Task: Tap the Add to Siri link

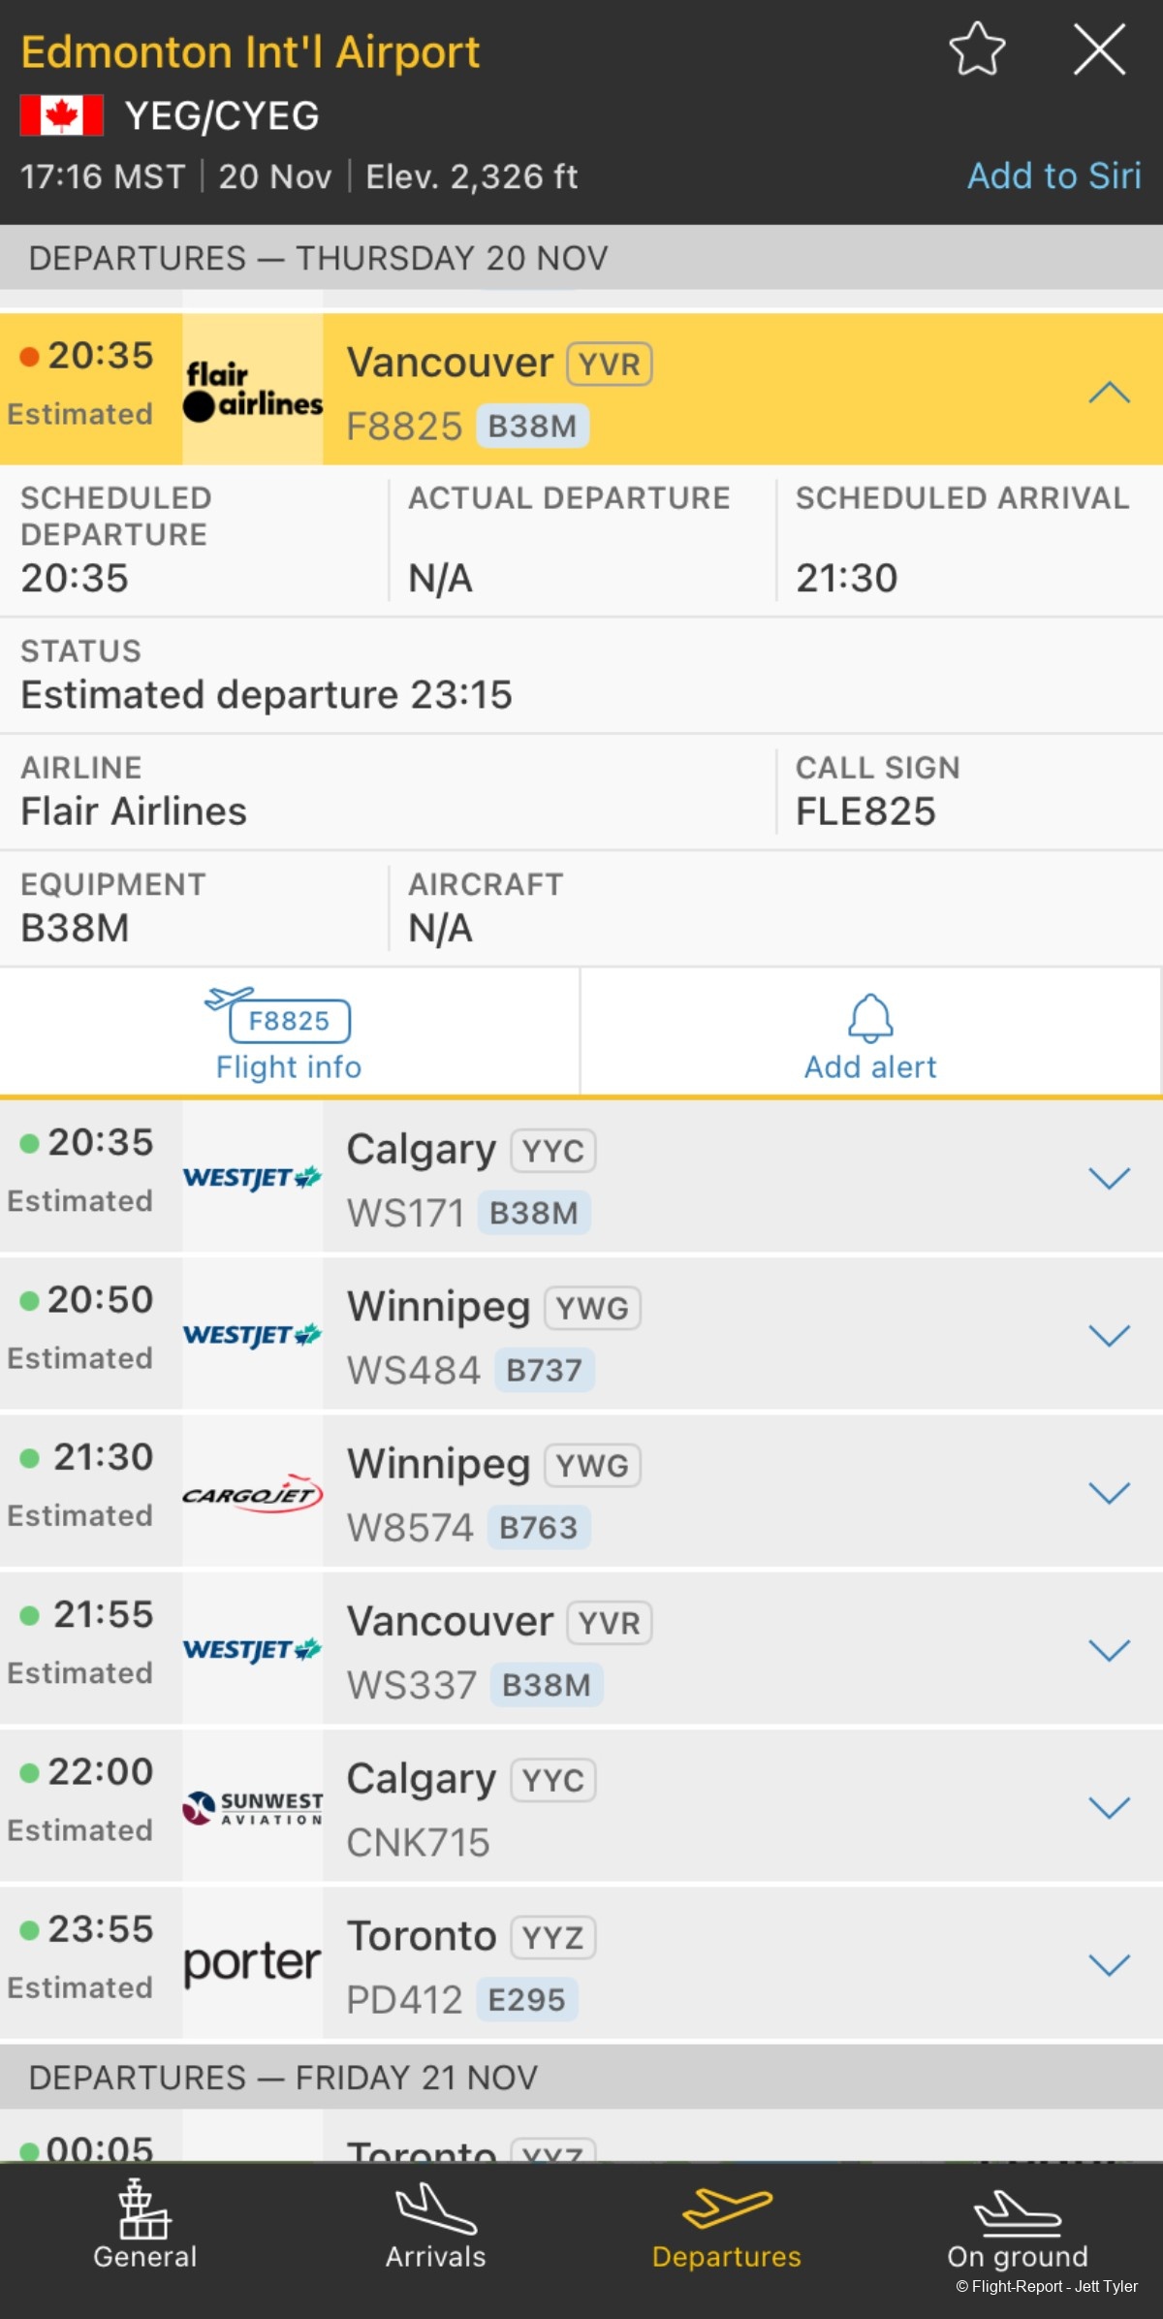Action: pyautogui.click(x=1053, y=175)
